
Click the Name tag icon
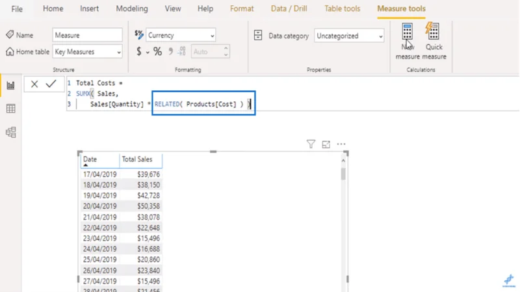[x=10, y=34]
